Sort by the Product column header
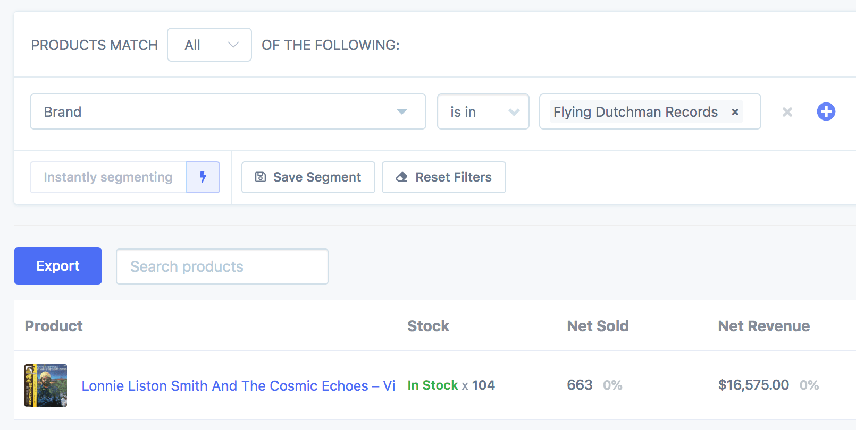856x430 pixels. pos(54,326)
